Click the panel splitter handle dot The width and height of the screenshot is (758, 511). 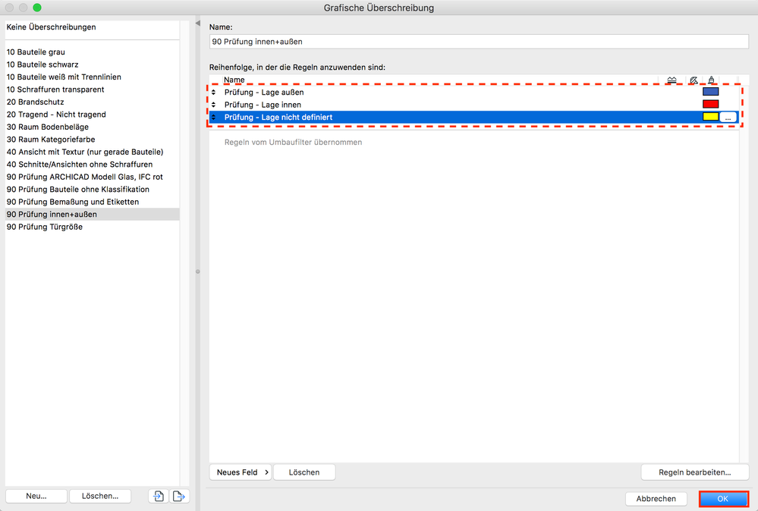(x=198, y=271)
